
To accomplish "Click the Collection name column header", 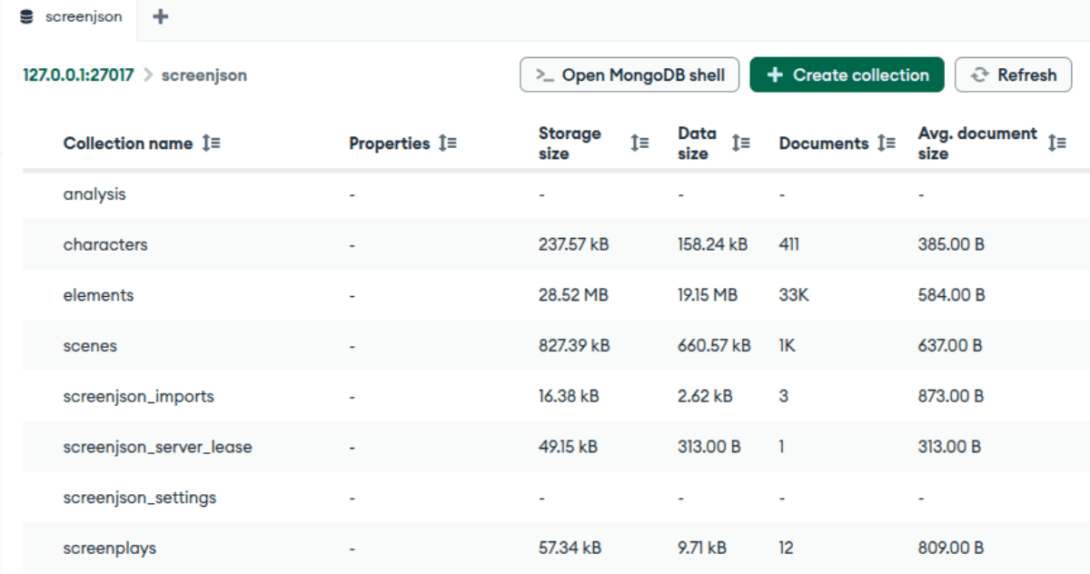I will (x=128, y=143).
